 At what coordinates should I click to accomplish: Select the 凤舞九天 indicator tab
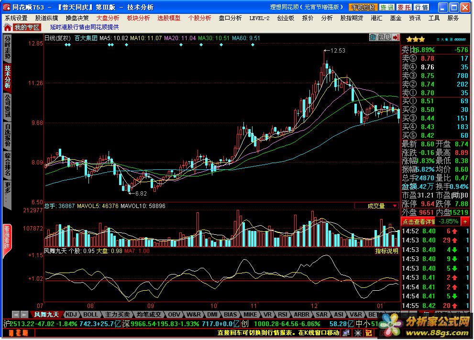[x=46, y=315]
